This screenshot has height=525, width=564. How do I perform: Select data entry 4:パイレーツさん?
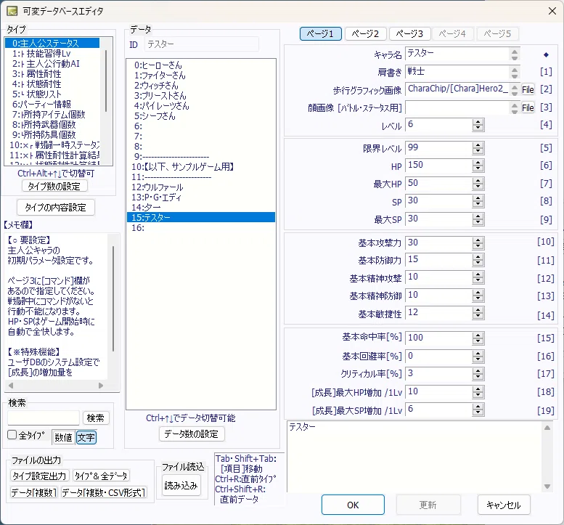201,106
